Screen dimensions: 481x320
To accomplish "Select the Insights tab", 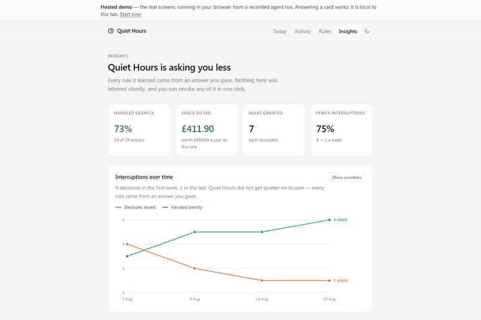I will click(348, 31).
